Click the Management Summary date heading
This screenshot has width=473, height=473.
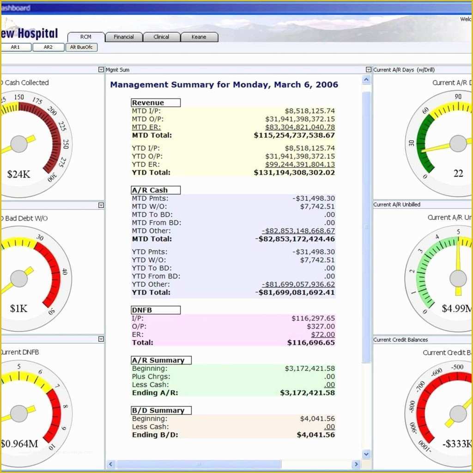(224, 85)
